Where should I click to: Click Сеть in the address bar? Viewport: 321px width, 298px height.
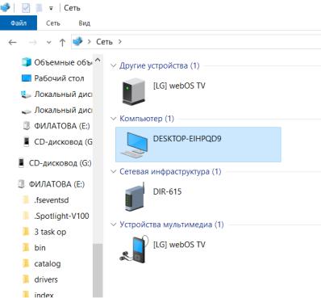pyautogui.click(x=104, y=42)
